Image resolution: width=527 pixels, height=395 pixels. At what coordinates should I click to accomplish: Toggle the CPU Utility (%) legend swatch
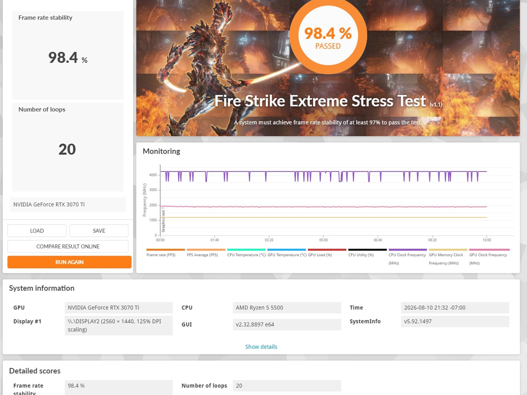(367, 250)
